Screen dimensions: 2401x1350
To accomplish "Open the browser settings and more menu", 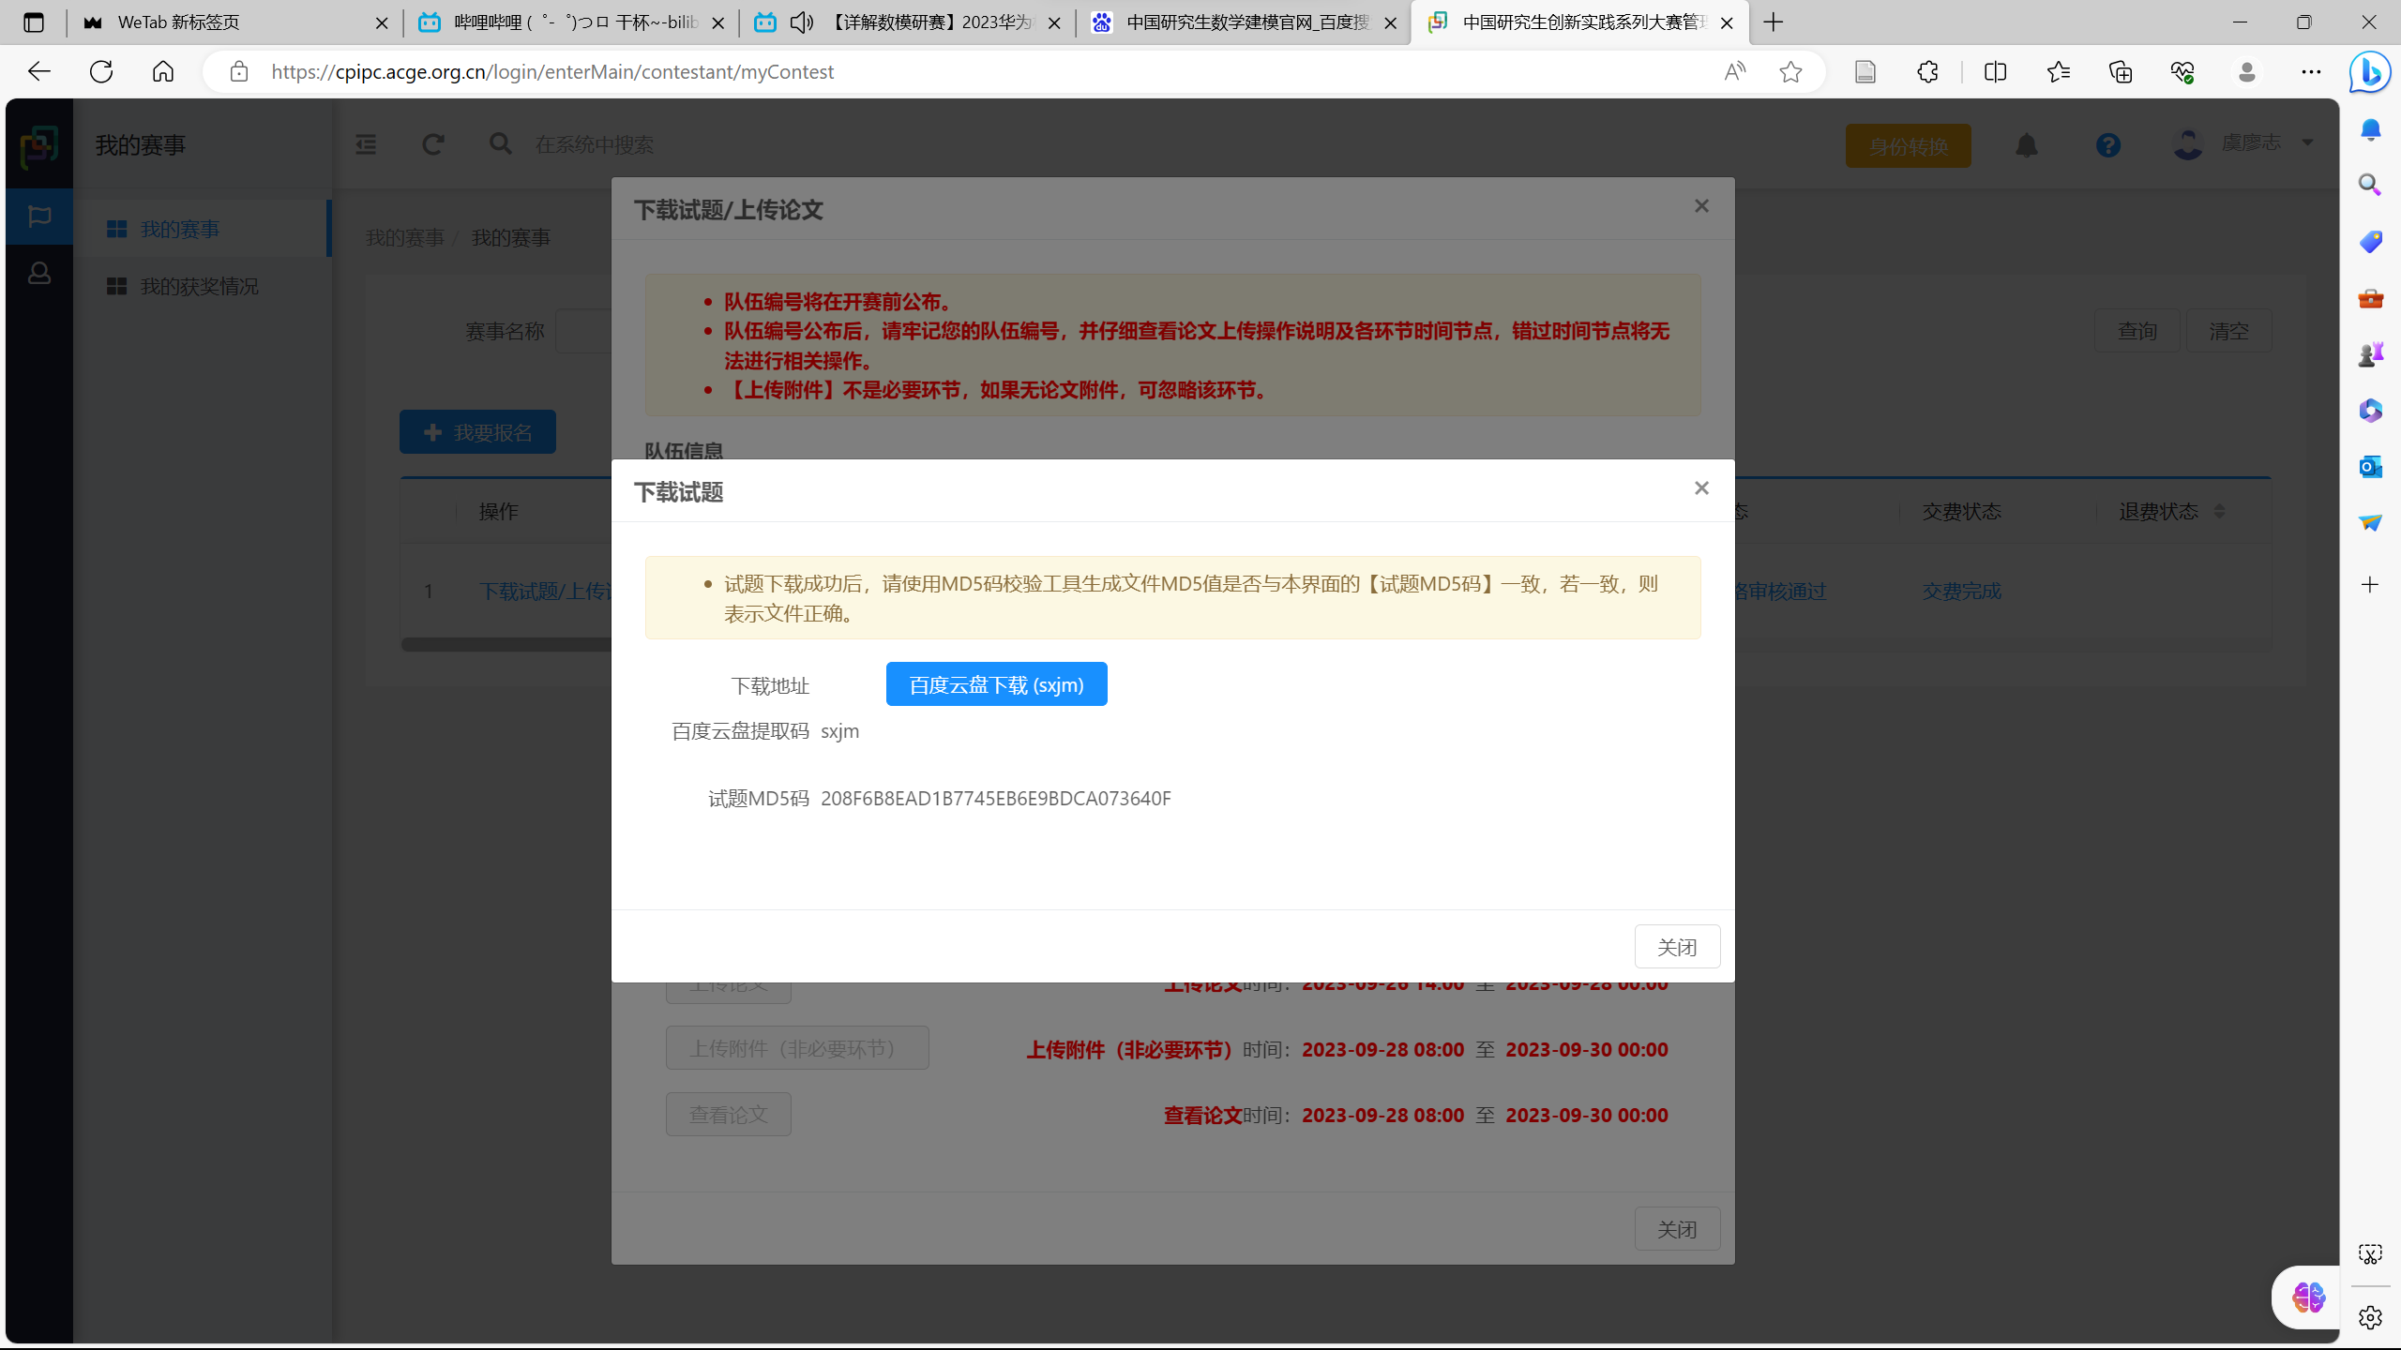I will [2311, 71].
